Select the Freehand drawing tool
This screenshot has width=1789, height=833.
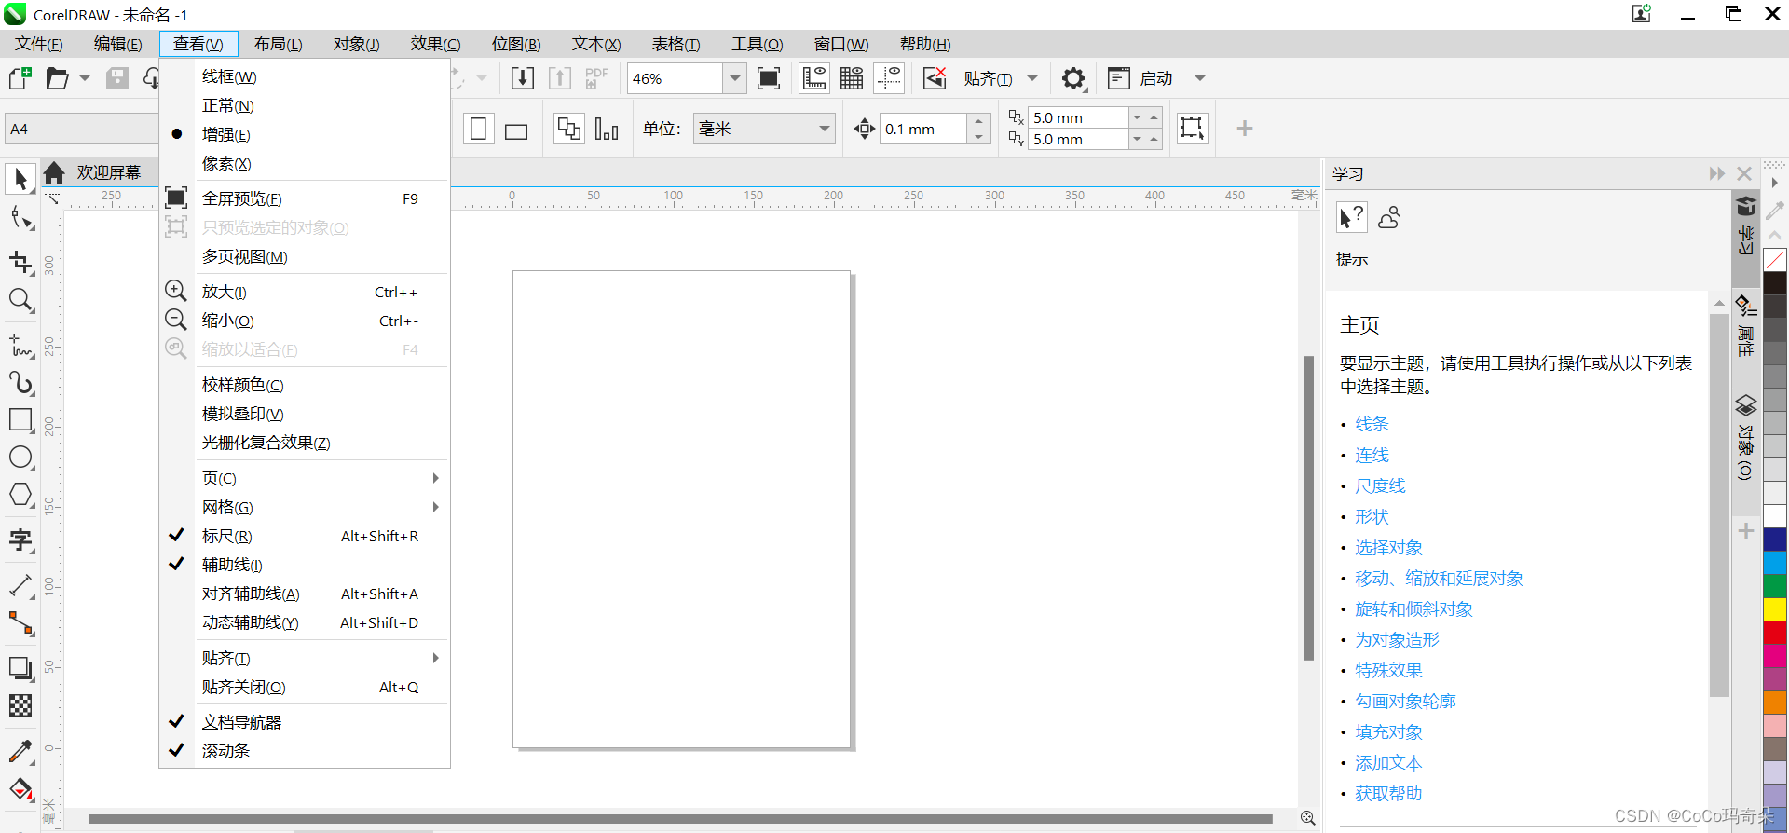(20, 345)
